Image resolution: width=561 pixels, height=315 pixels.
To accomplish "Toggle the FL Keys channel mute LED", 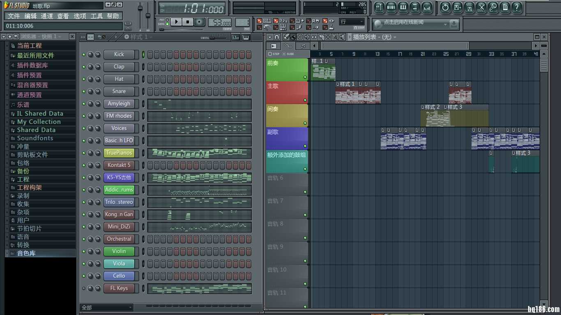I will [84, 288].
